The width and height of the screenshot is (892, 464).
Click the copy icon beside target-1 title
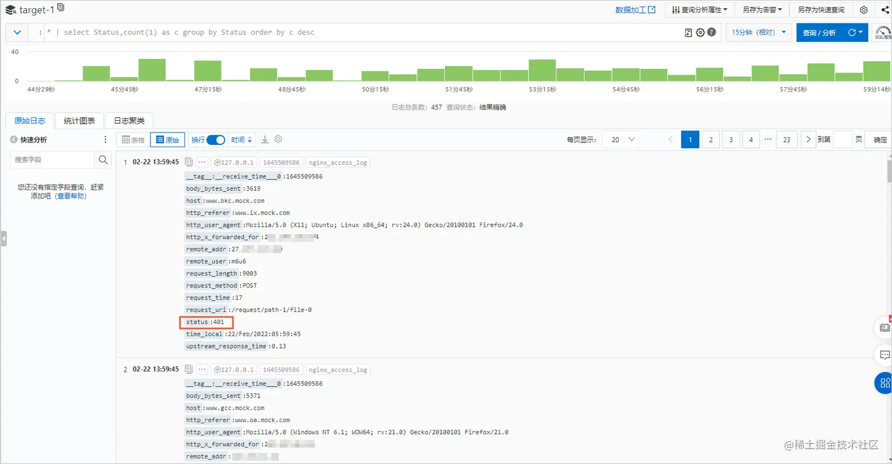[61, 8]
